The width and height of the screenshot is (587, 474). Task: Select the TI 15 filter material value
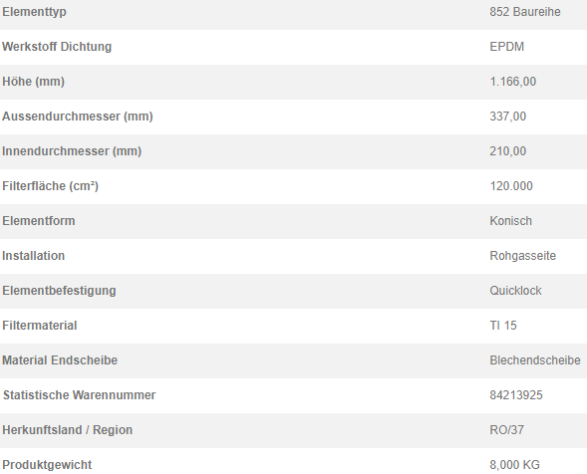click(x=503, y=326)
